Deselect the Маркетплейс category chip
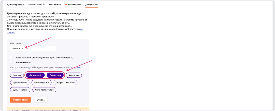275x111 pixels. [35, 75]
